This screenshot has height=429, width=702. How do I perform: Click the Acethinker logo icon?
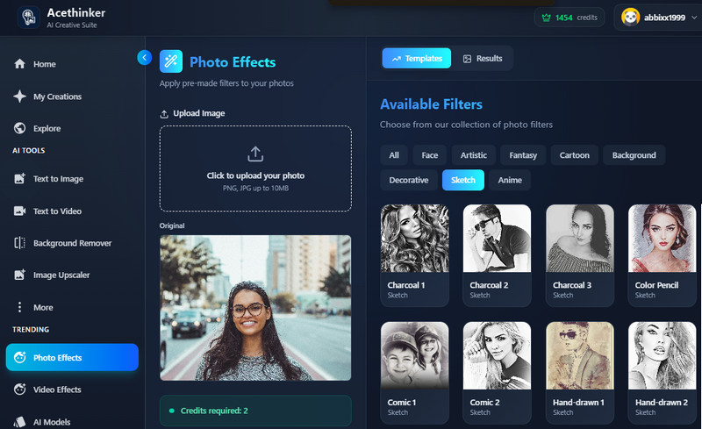28,18
